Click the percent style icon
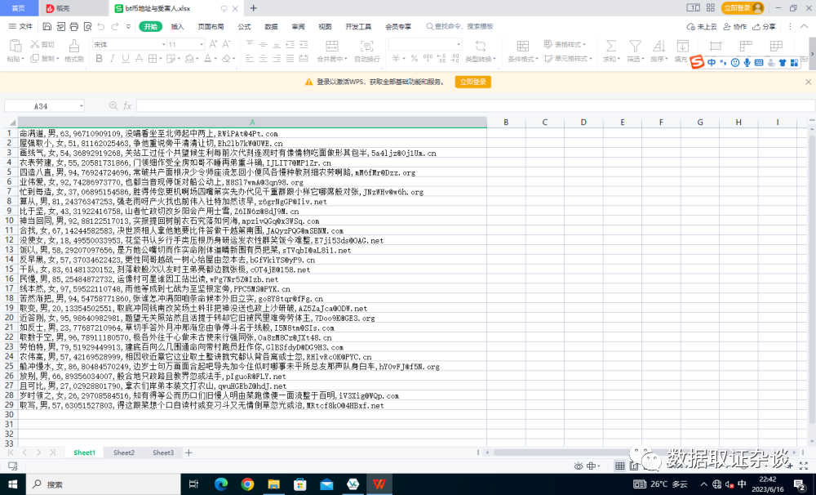The image size is (816, 495). tap(415, 58)
